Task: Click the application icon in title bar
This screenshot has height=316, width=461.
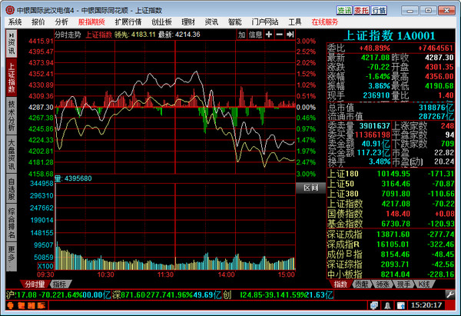Action: coord(8,9)
